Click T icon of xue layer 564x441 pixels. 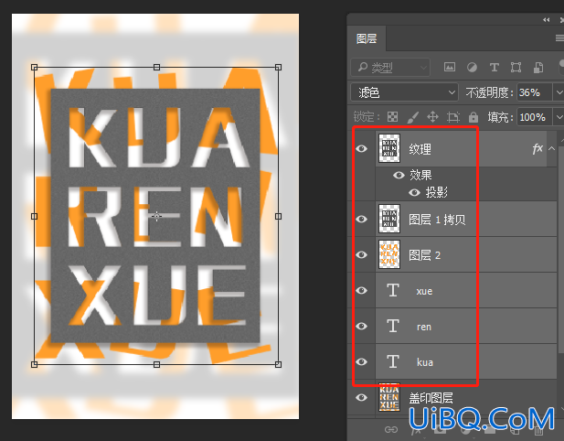click(393, 290)
